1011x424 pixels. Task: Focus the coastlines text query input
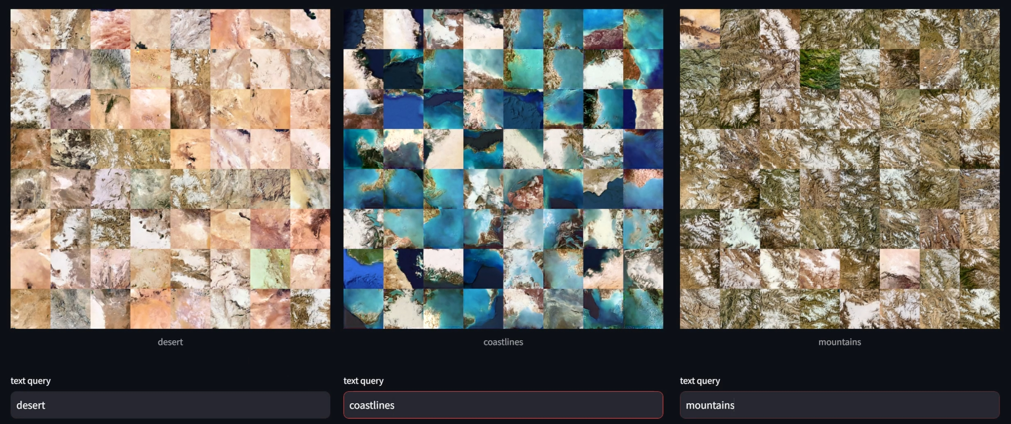click(x=503, y=405)
